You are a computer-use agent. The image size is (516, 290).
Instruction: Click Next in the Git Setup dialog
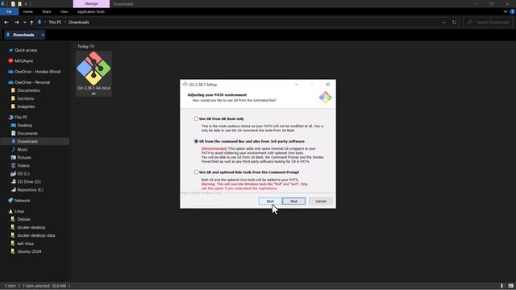tap(293, 201)
